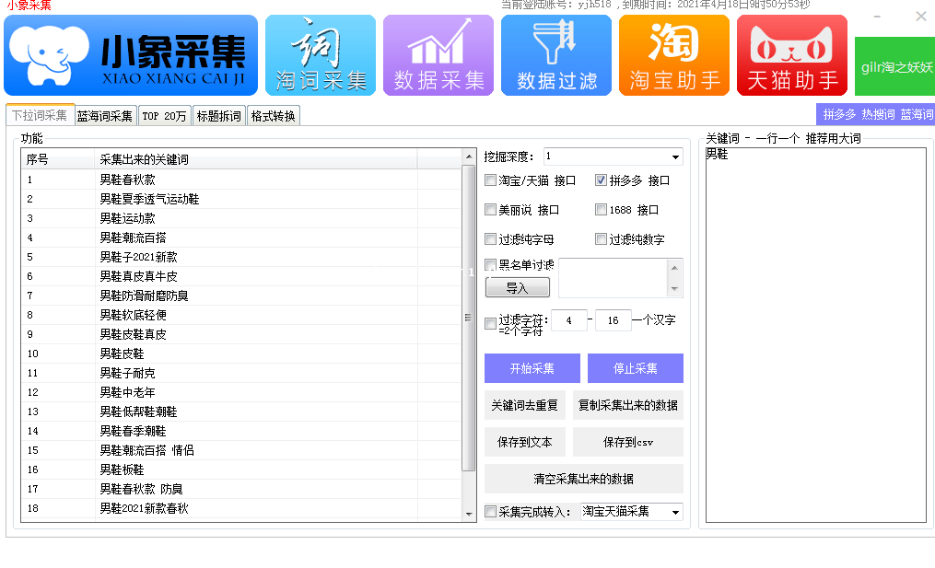Click the 小象采集 elephant logo banner
This screenshot has width=935, height=568.
tap(131, 55)
